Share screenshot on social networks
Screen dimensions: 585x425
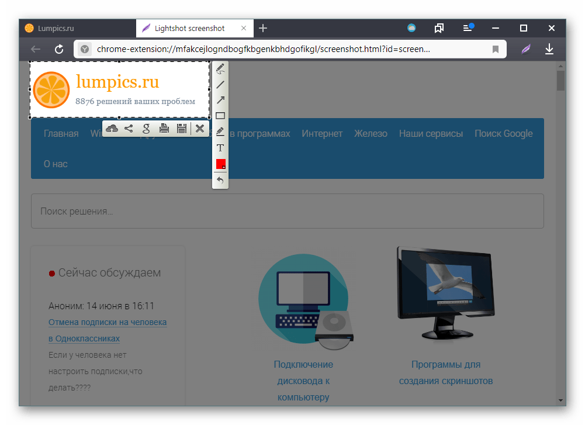point(129,129)
